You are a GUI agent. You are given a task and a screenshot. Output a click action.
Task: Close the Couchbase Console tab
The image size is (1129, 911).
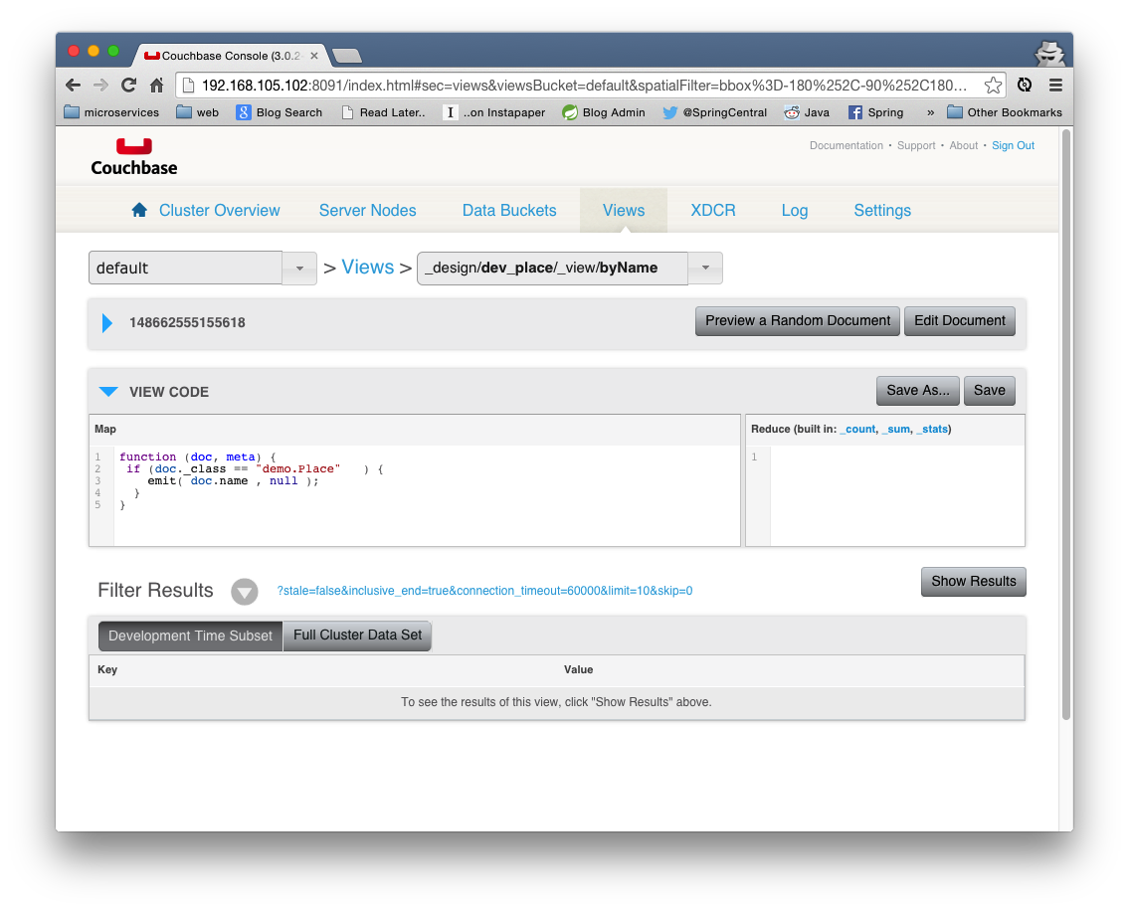314,56
